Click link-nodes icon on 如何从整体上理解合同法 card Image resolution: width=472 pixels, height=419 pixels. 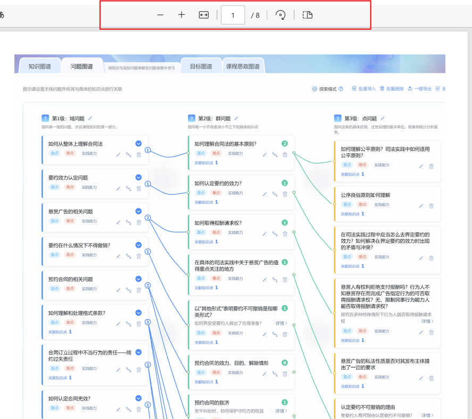(x=129, y=155)
